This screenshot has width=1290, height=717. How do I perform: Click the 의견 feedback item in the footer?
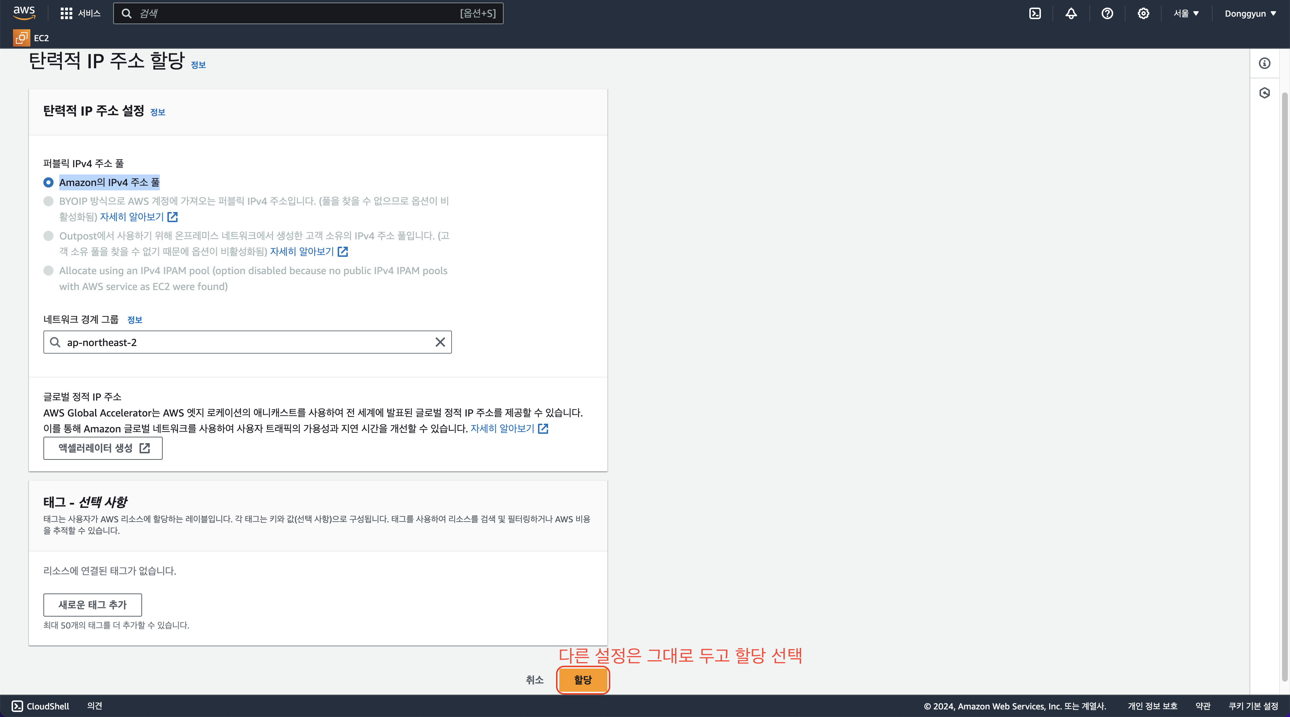[95, 706]
